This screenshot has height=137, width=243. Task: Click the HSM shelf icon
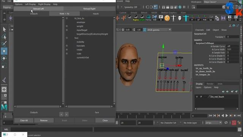[x=155, y=18]
